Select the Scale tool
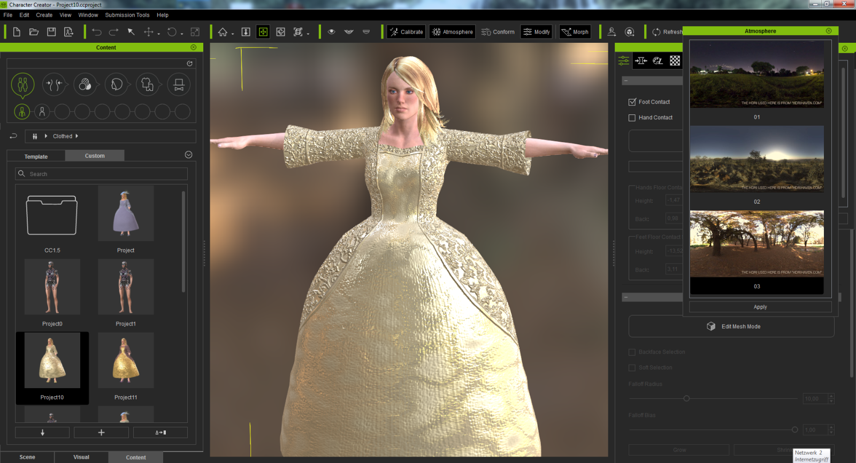The height and width of the screenshot is (463, 856). [x=195, y=32]
